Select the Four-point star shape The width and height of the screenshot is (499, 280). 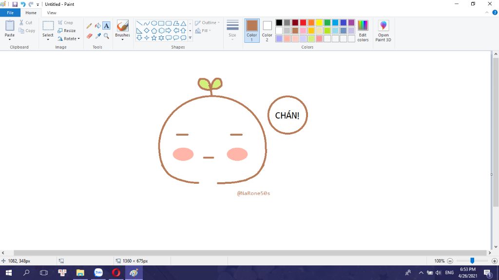coord(146,38)
